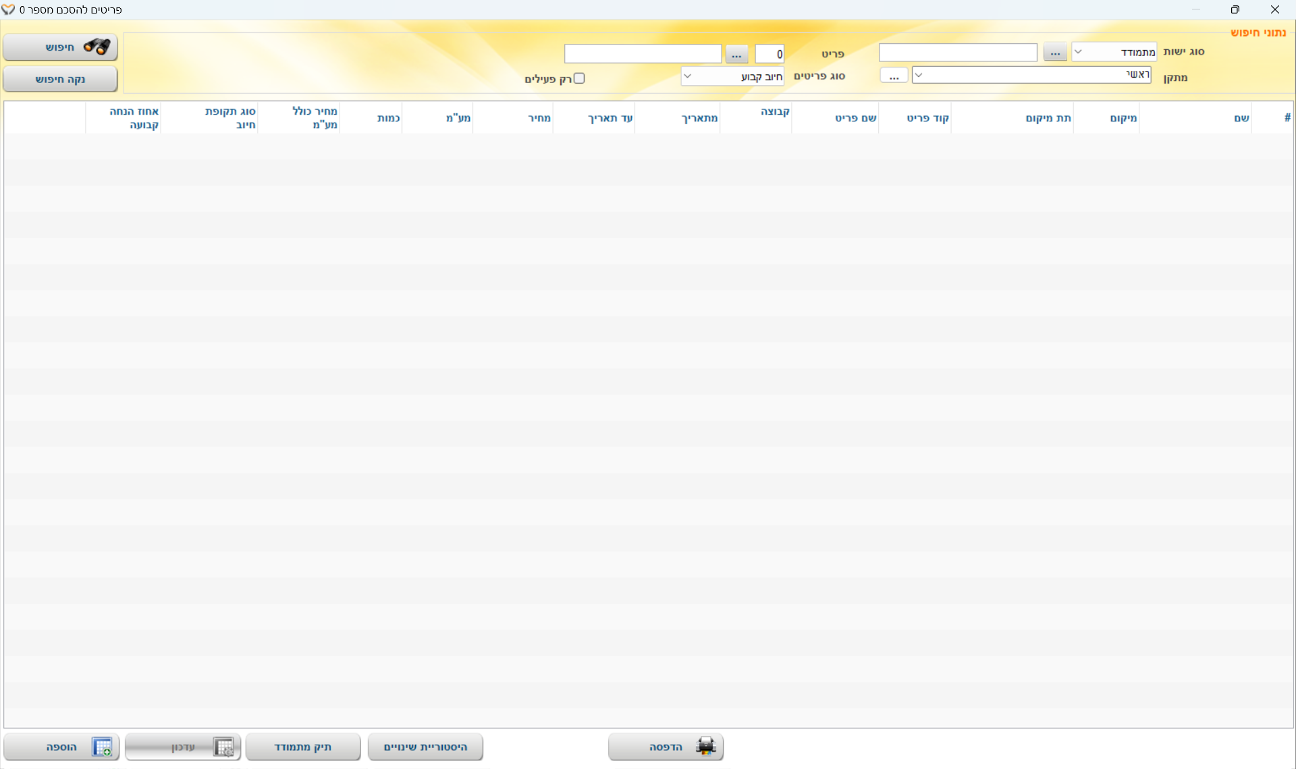Click the app heart icon in title bar
The image size is (1296, 769).
8,9
